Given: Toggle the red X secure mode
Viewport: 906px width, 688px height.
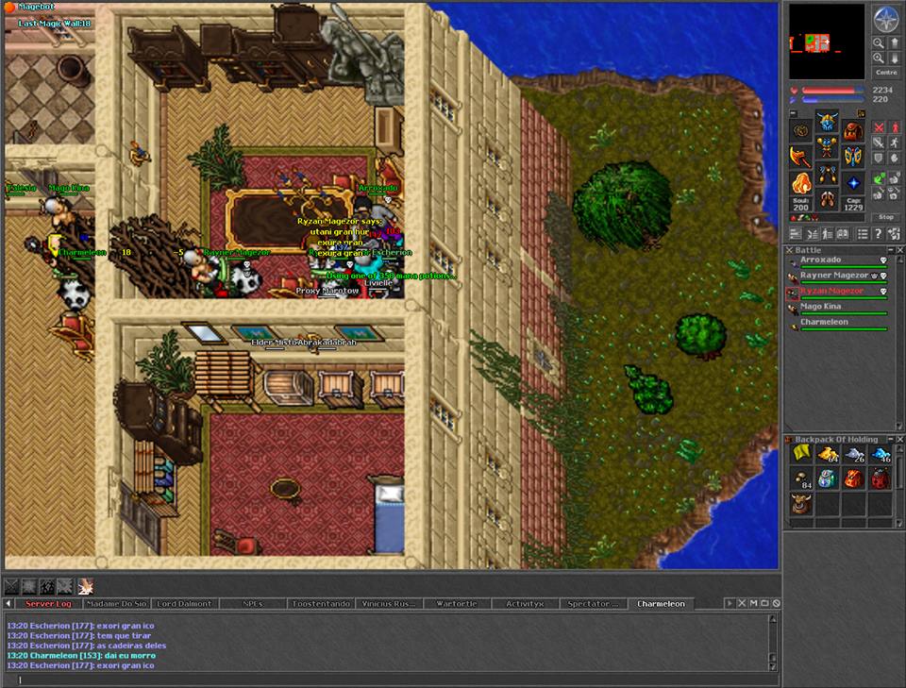Looking at the screenshot, I should 879,127.
